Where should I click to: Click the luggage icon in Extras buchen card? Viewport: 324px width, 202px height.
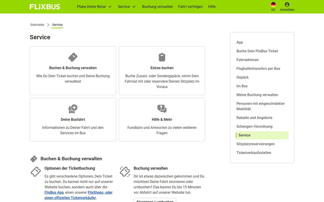coord(162,57)
